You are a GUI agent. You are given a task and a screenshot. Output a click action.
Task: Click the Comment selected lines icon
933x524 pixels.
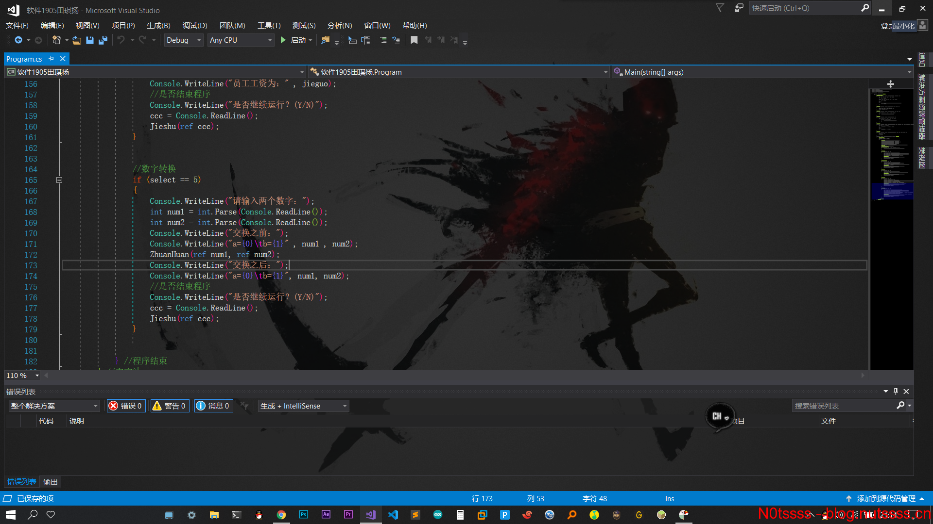[x=383, y=40]
